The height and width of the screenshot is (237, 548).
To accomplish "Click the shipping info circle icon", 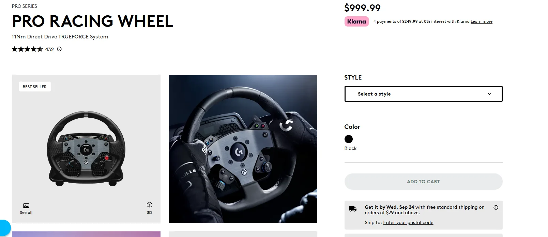I will click(x=496, y=207).
